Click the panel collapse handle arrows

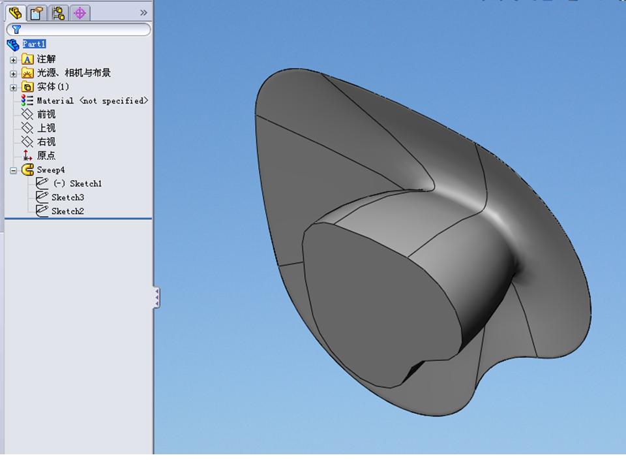(x=156, y=298)
